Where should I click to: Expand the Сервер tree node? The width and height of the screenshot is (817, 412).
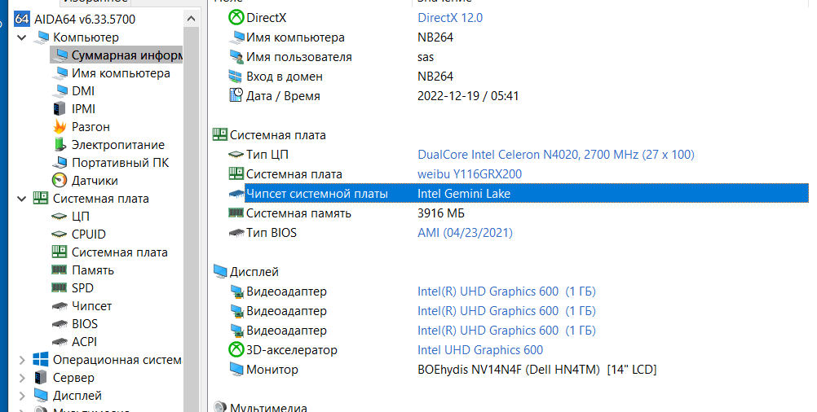[x=22, y=378]
